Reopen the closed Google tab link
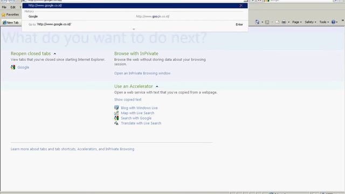 click(23, 67)
